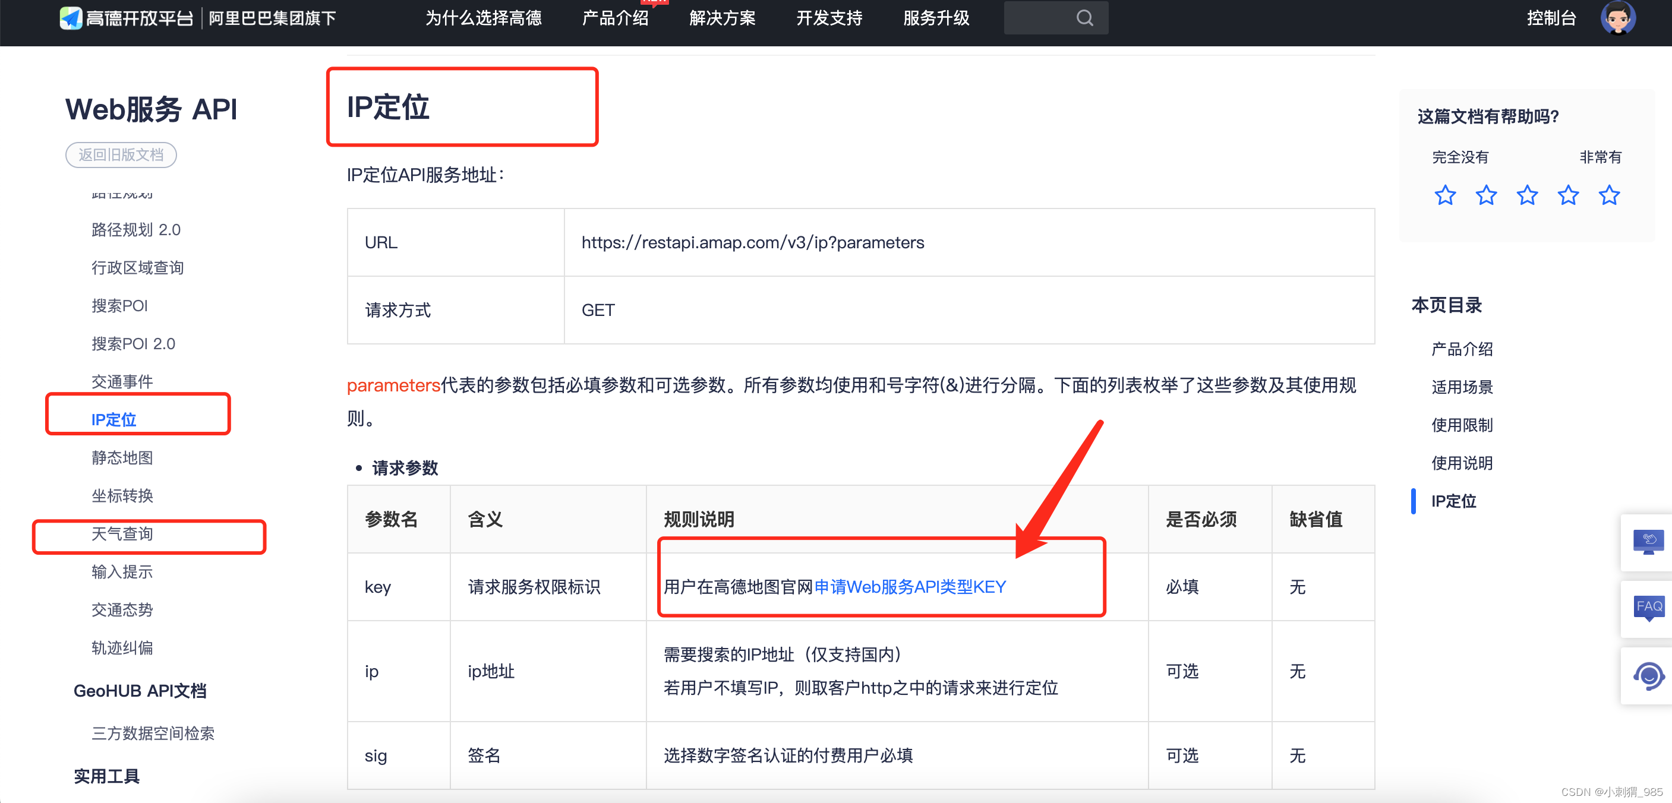Jump to 适用场景 in page contents
The height and width of the screenshot is (803, 1672).
[x=1462, y=387]
